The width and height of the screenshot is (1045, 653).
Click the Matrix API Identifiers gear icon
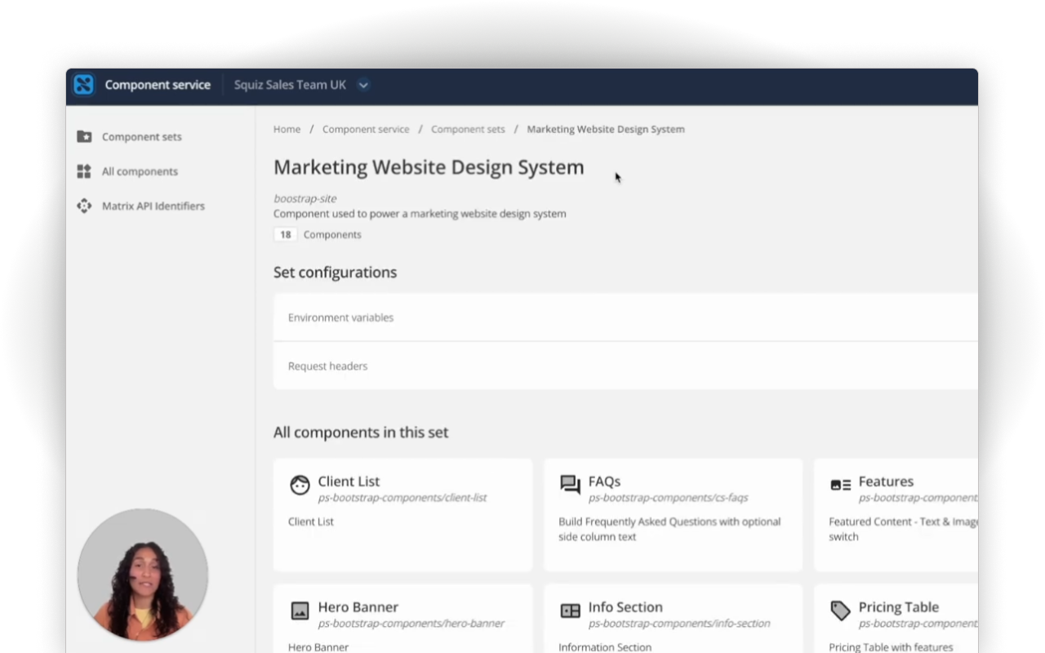pyautogui.click(x=84, y=206)
